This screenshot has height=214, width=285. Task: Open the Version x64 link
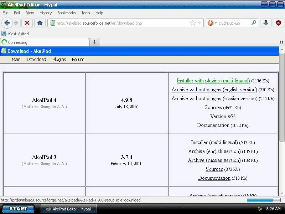(223, 116)
